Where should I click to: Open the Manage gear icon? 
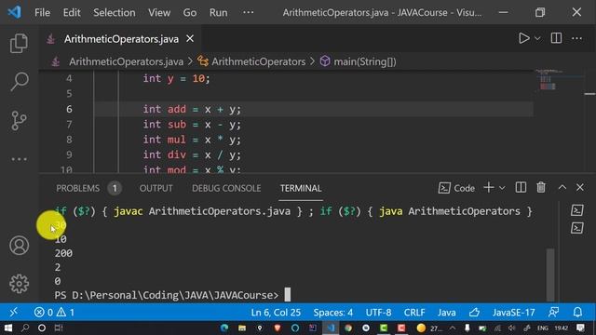[x=19, y=284]
